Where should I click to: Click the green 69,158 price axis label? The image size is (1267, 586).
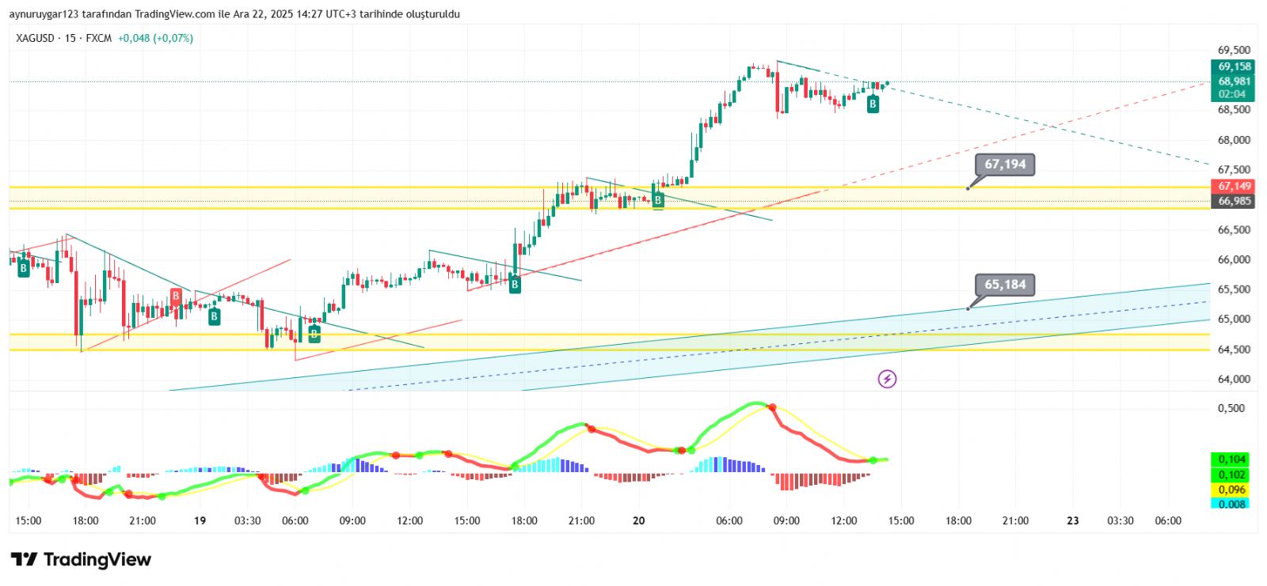(1234, 66)
